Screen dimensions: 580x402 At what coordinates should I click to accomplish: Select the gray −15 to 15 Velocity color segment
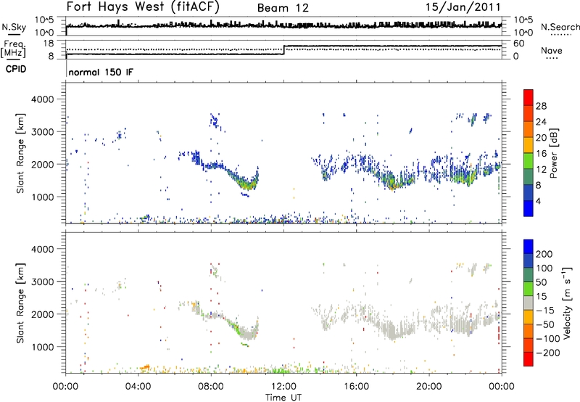point(529,303)
